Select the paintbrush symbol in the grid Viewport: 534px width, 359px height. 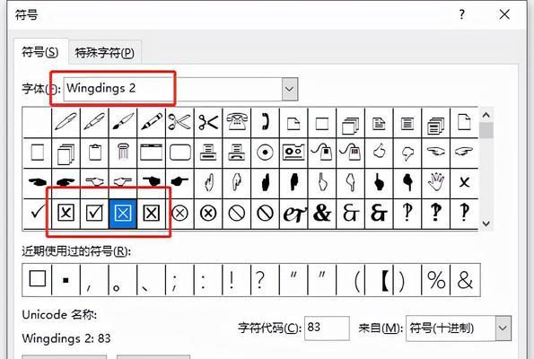123,123
